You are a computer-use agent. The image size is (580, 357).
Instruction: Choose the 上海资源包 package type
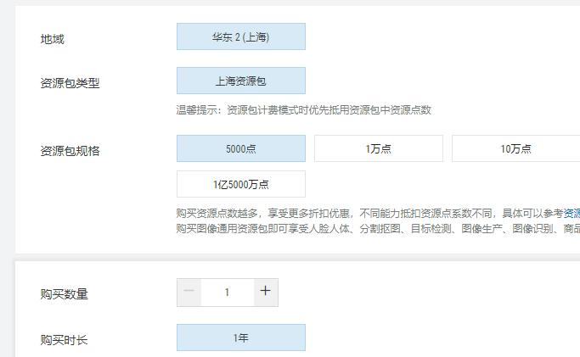[x=241, y=81]
